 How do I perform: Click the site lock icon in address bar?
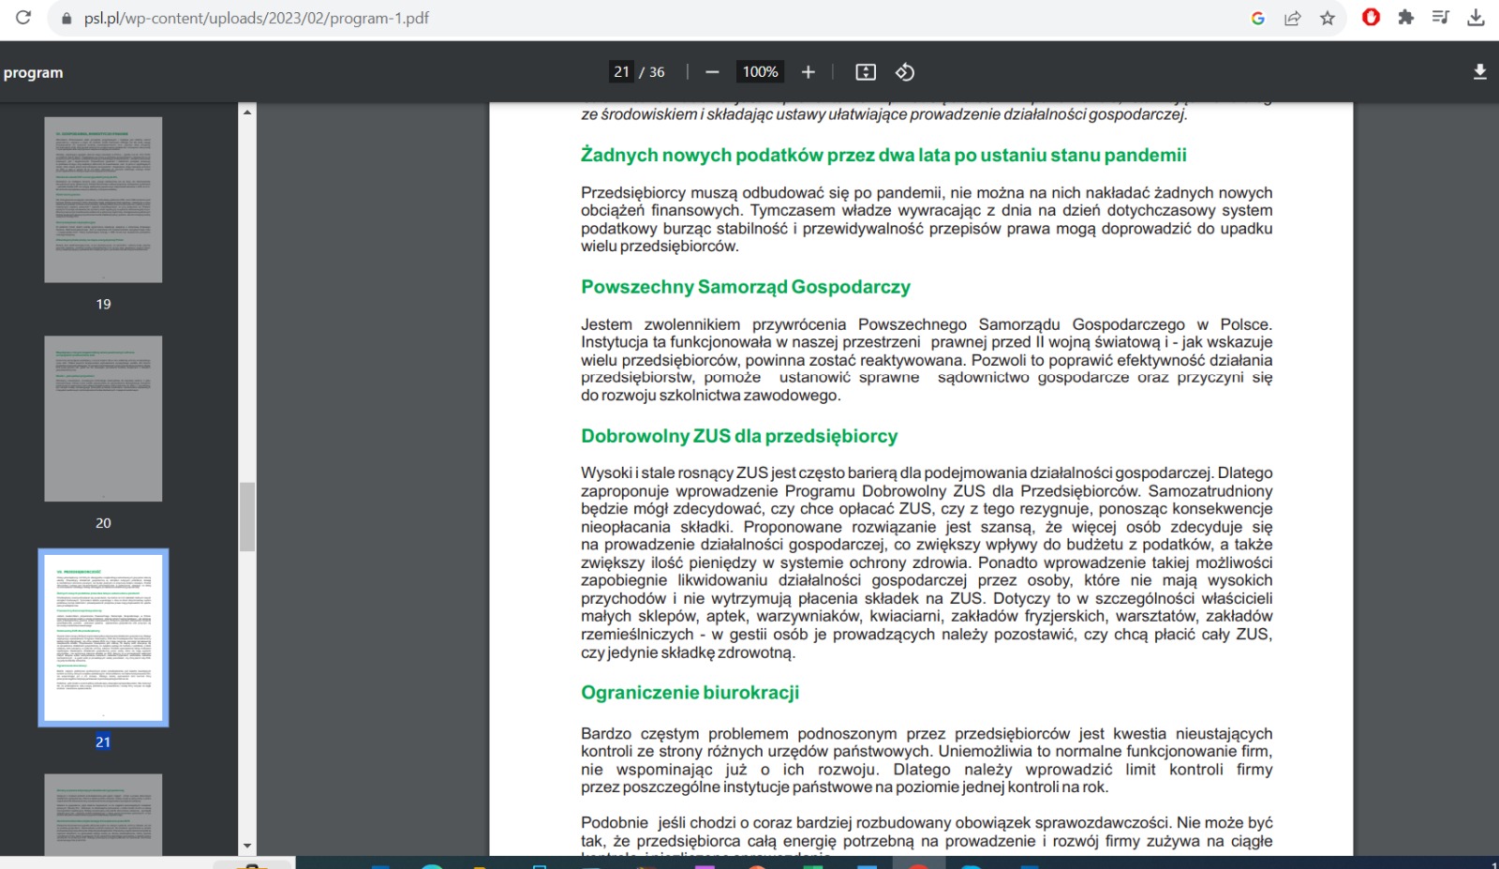click(67, 19)
